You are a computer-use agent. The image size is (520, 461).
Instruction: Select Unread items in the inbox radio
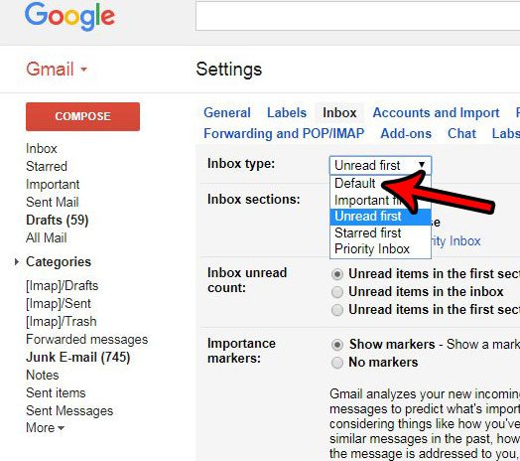click(x=337, y=292)
